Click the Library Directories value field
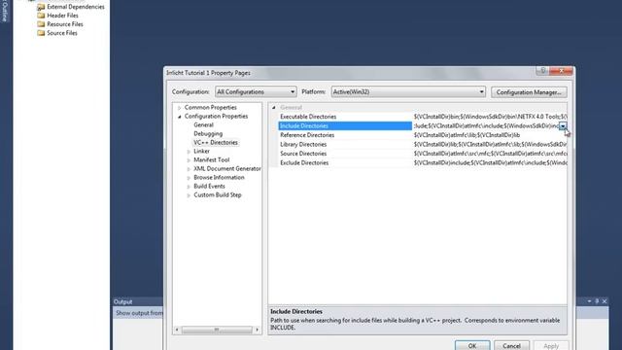Image resolution: width=622 pixels, height=350 pixels. pyautogui.click(x=490, y=145)
